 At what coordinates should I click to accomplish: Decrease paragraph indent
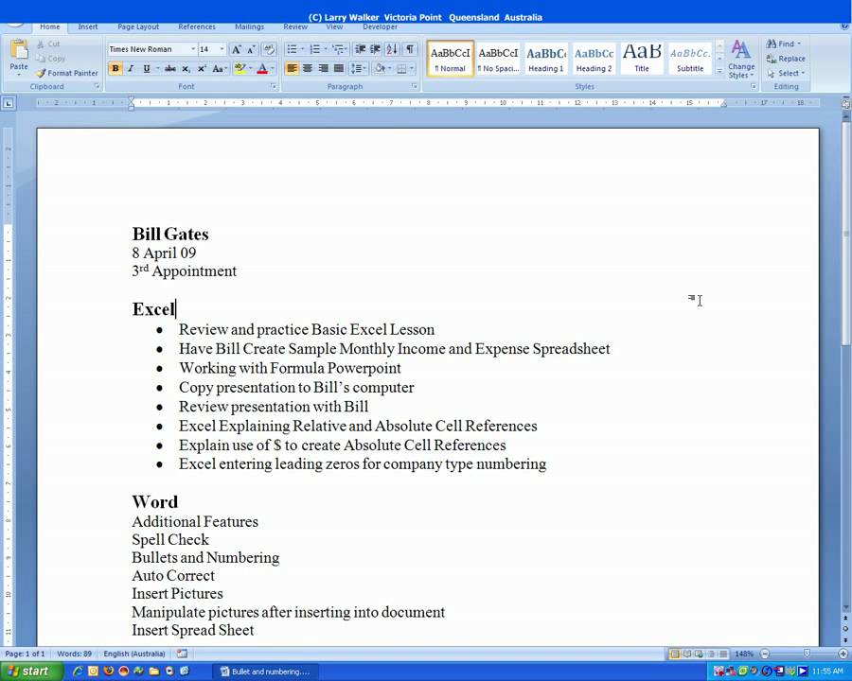click(x=361, y=49)
